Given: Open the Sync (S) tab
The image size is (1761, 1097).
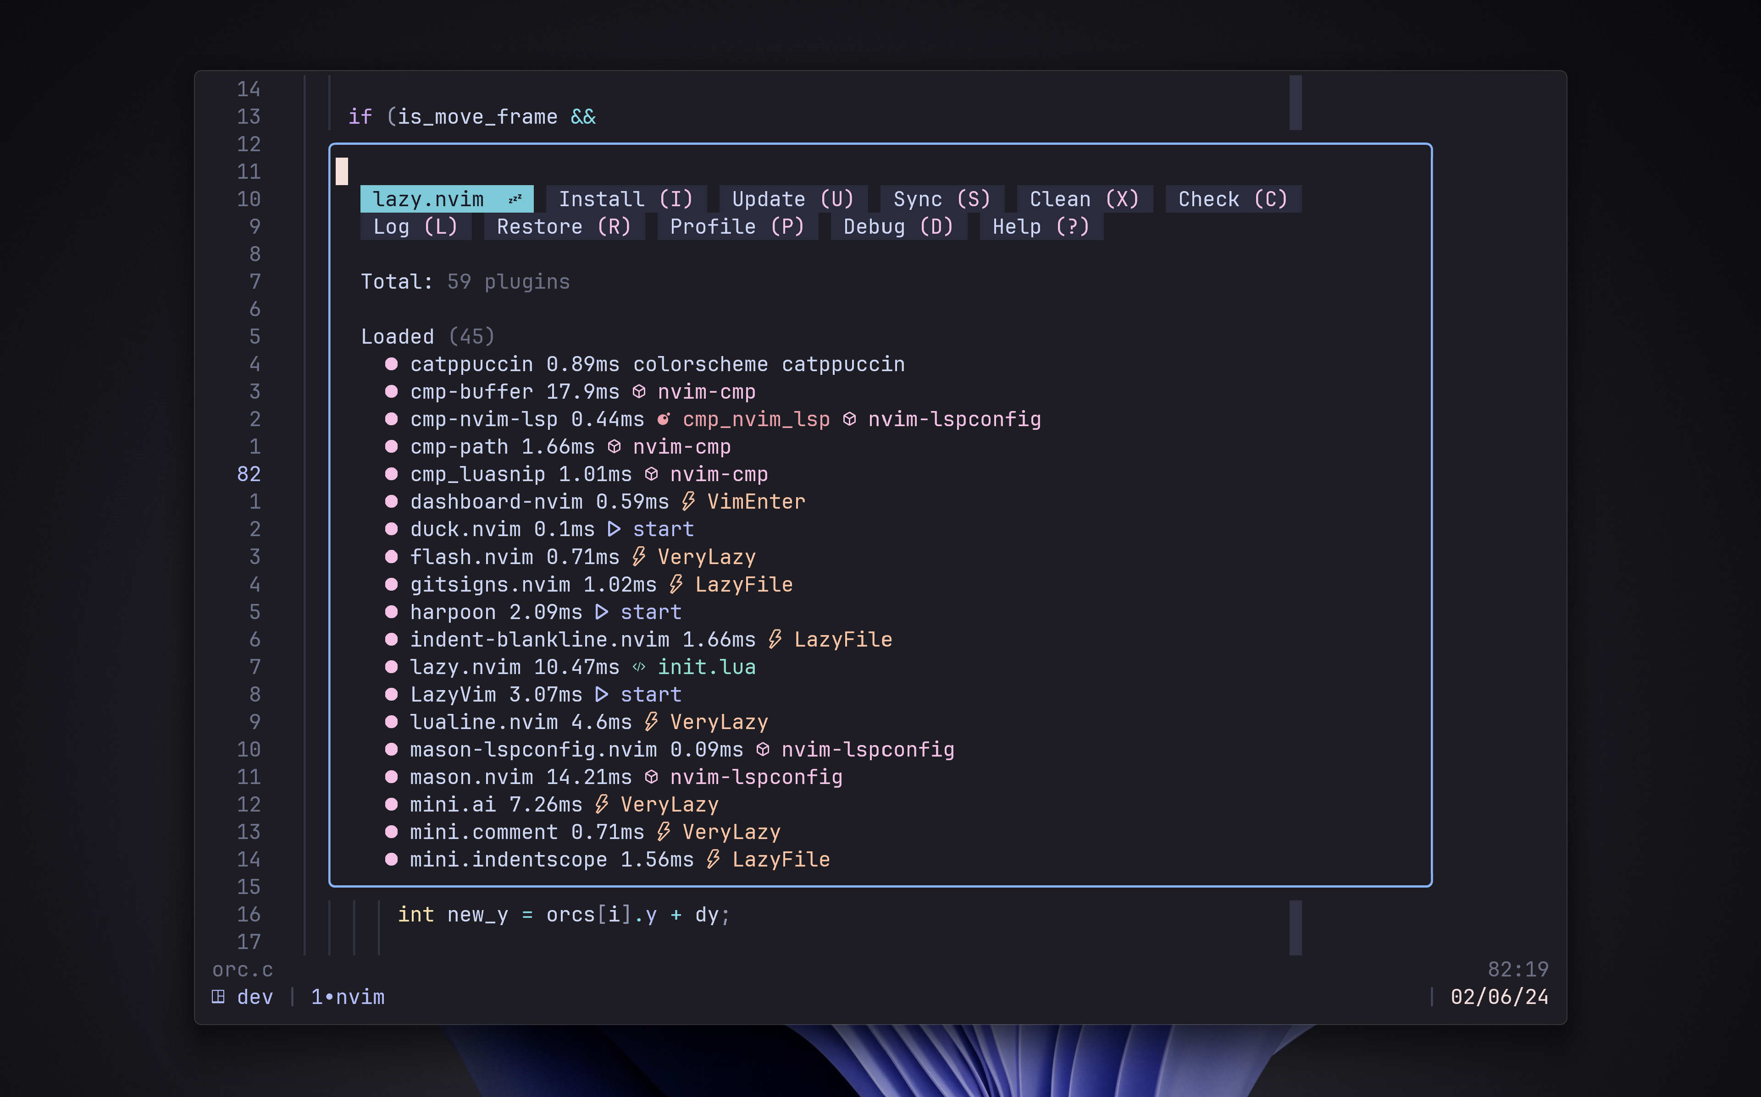Looking at the screenshot, I should click(x=941, y=199).
